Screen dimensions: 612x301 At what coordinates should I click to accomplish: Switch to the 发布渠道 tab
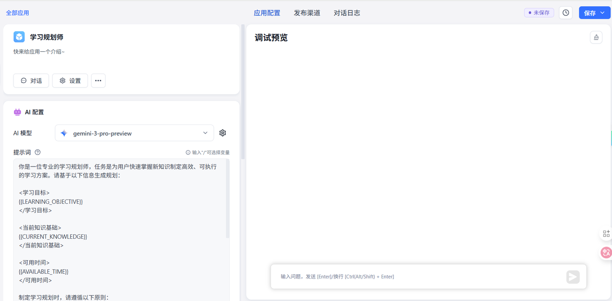(307, 13)
